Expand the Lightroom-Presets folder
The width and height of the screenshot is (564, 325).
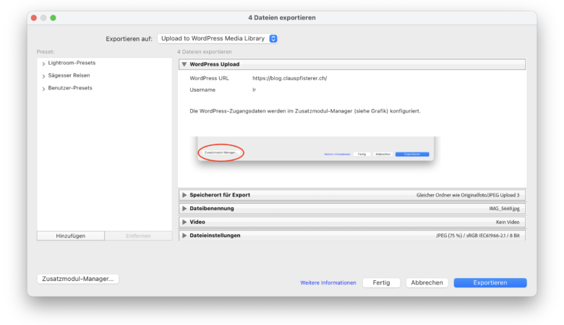pyautogui.click(x=43, y=64)
